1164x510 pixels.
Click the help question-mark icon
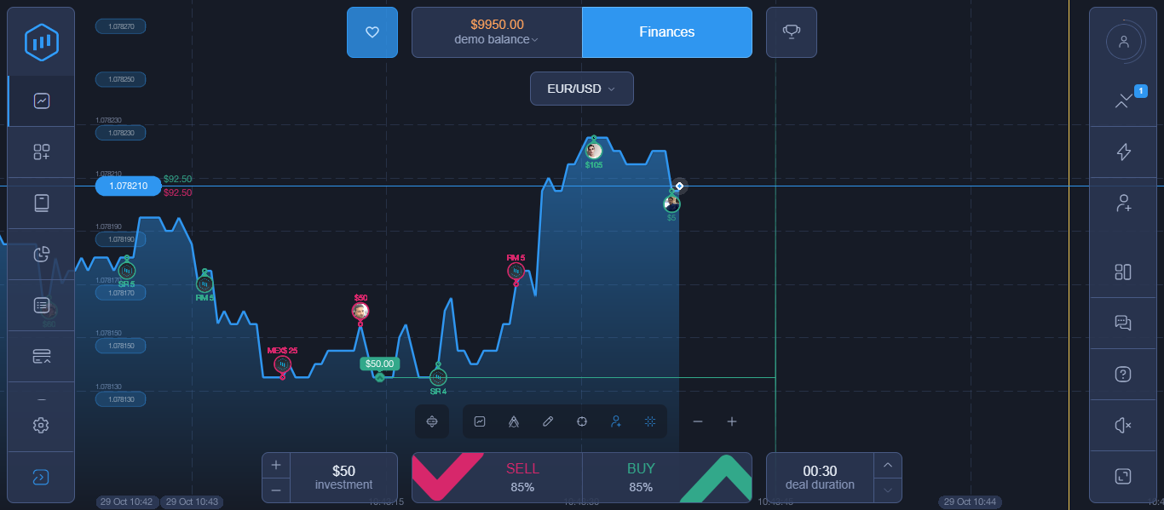[1123, 374]
